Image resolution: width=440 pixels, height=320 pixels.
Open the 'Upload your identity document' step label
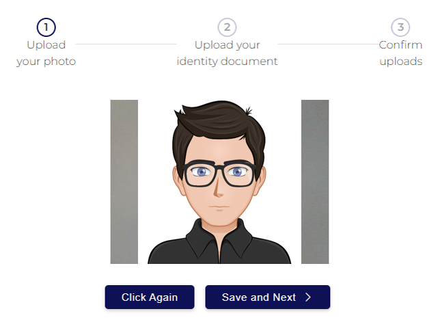coord(227,53)
